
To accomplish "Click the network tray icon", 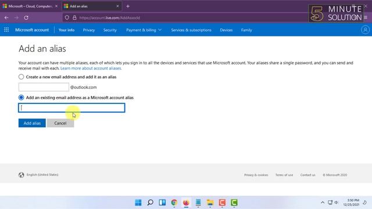I will coord(330,203).
